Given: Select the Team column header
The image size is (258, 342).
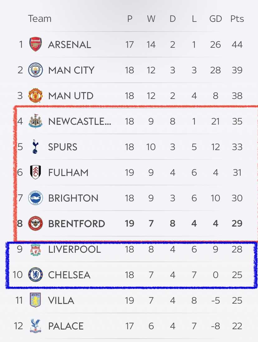Looking at the screenshot, I should (40, 19).
